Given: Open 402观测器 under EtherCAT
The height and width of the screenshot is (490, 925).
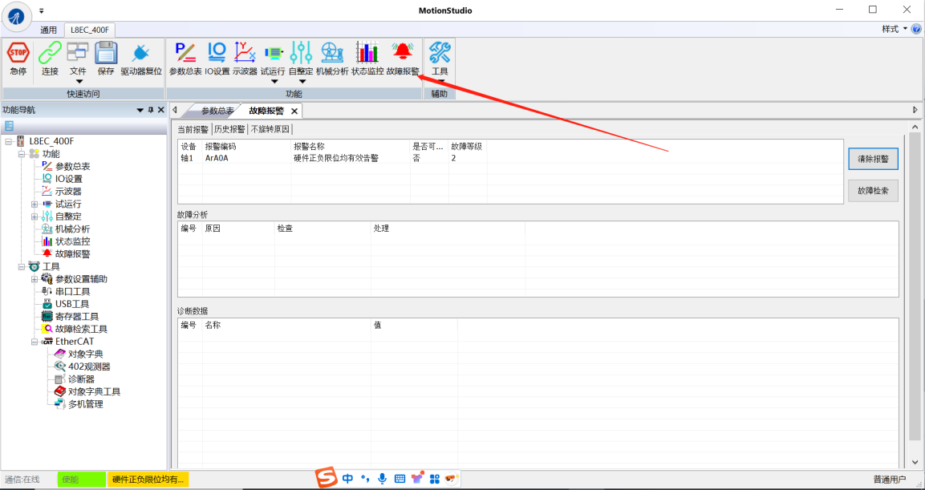Looking at the screenshot, I should point(89,366).
